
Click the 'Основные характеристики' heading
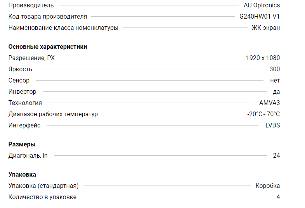click(x=48, y=47)
